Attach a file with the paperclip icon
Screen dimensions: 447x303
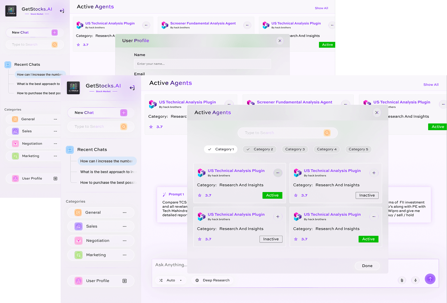(402, 280)
